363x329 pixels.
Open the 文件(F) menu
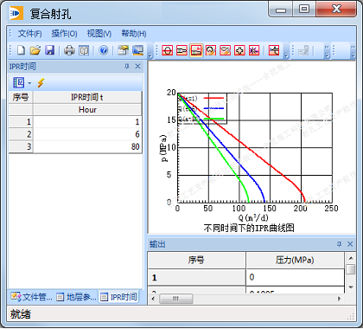pyautogui.click(x=29, y=34)
